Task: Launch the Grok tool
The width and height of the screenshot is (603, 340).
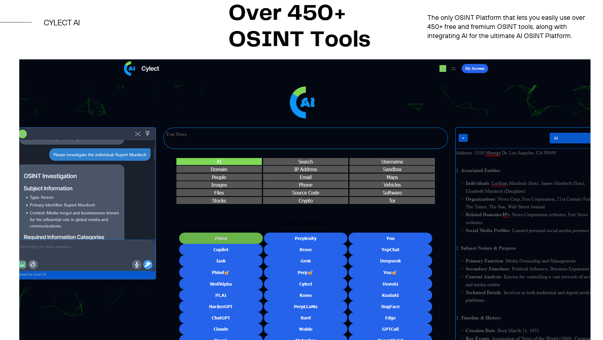Action: click(x=306, y=261)
